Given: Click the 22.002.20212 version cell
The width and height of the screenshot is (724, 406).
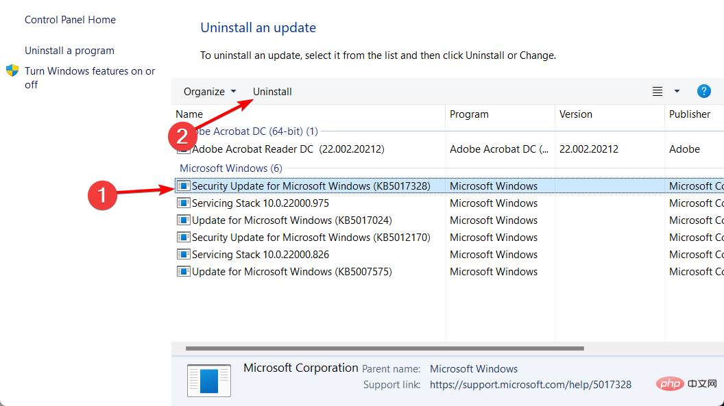Looking at the screenshot, I should tap(589, 149).
